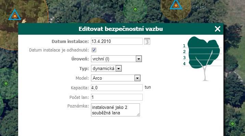The image size is (245, 136).
Task: Open the Model dropdown showing Arco
Action: tap(116, 78)
